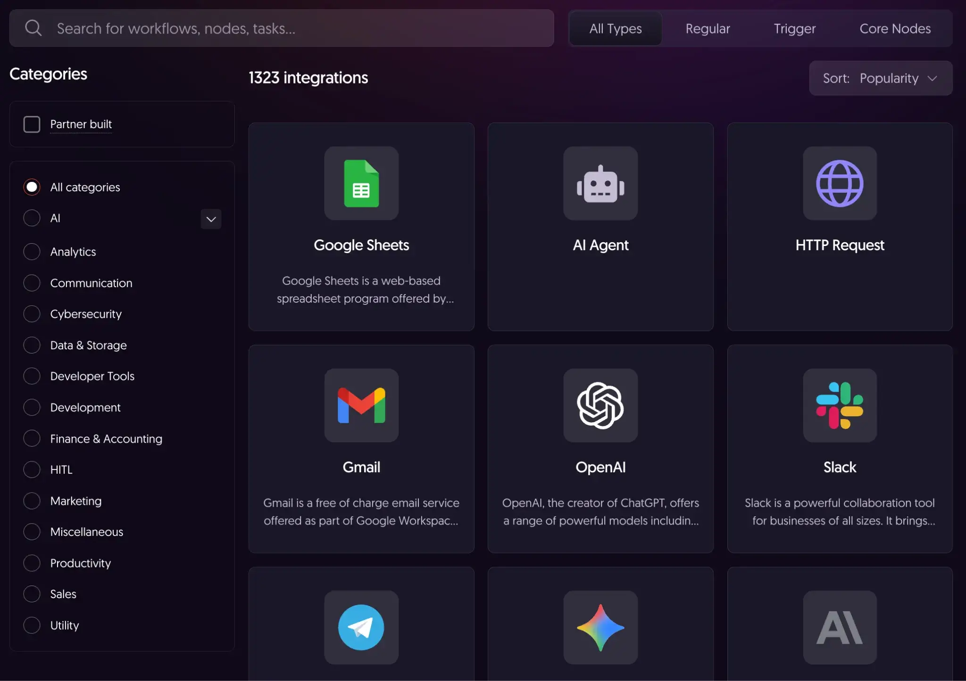The width and height of the screenshot is (966, 681).
Task: Open the Google Sheets integration icon
Action: pos(361,183)
